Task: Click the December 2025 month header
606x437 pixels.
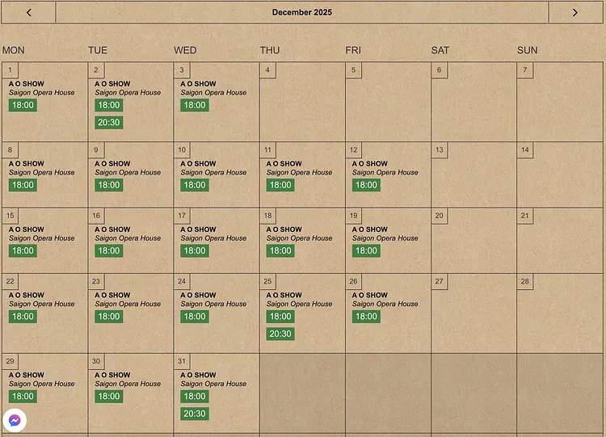Action: click(301, 12)
